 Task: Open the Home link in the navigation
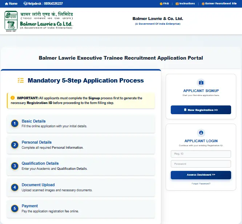click(13, 4)
